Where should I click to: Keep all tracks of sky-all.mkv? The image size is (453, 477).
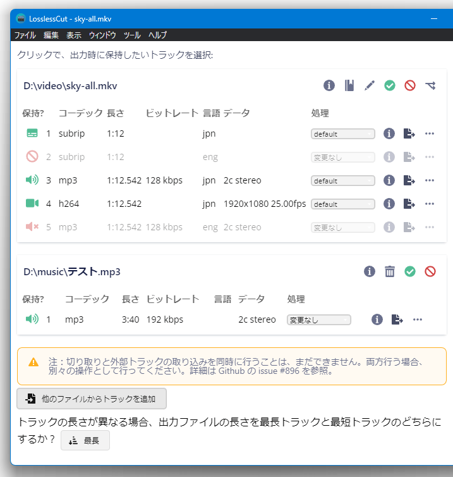point(390,85)
